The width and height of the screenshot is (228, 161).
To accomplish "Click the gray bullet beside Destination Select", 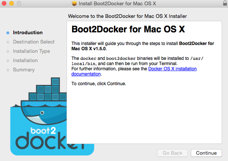I will click(8, 42).
